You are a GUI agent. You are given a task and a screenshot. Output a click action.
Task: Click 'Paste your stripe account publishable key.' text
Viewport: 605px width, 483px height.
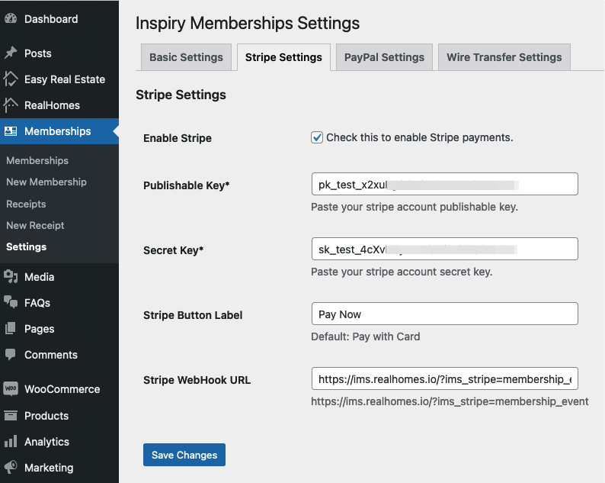[415, 207]
